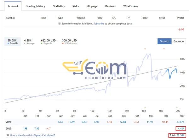Select the 2024 row label
The height and width of the screenshot is (138, 189).
pos(9,122)
